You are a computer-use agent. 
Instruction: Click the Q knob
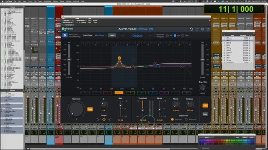(x=103, y=105)
